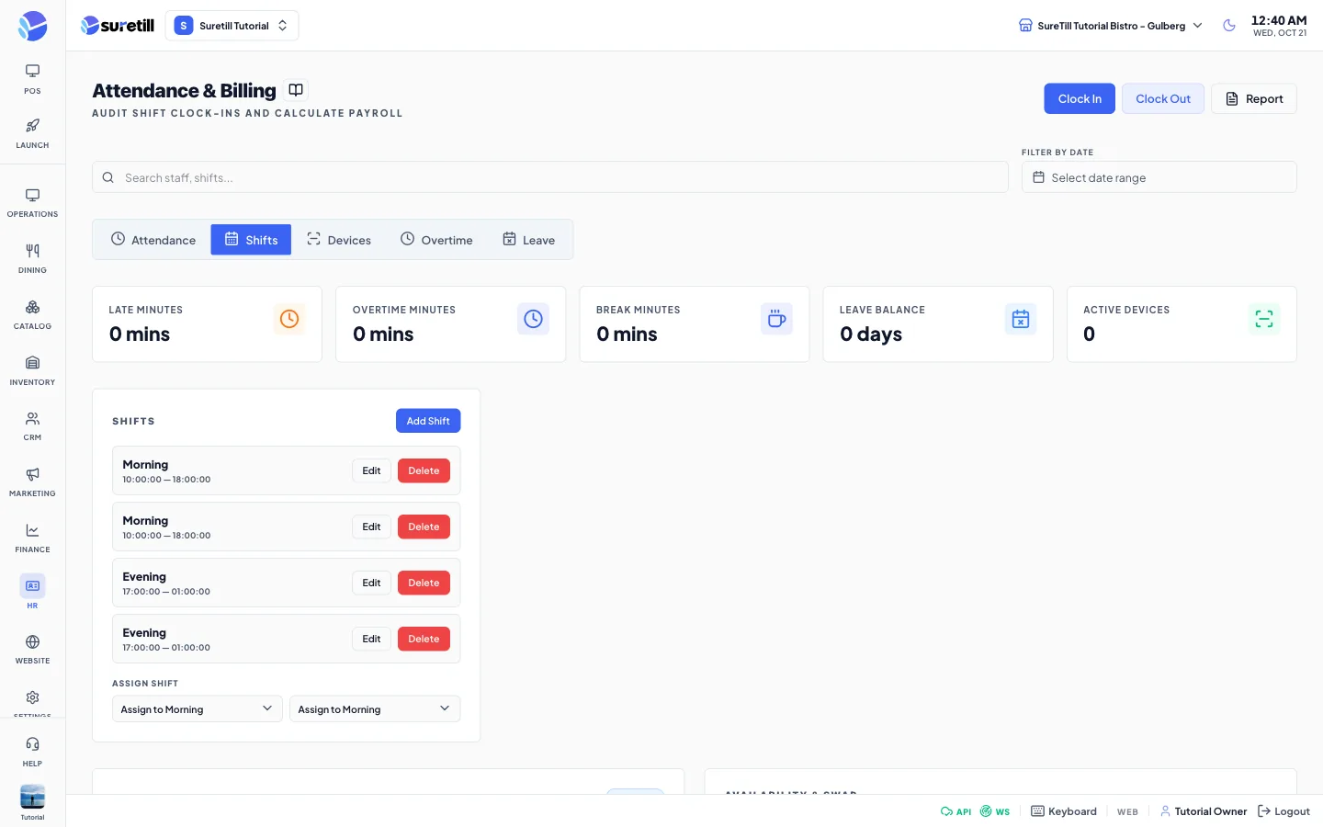Select the HR sidebar item
Image resolution: width=1323 pixels, height=827 pixels.
click(x=32, y=594)
